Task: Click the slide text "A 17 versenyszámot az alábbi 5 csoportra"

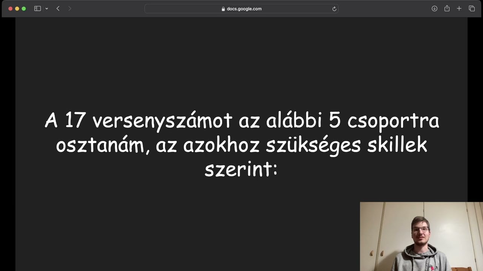Action: click(x=242, y=121)
